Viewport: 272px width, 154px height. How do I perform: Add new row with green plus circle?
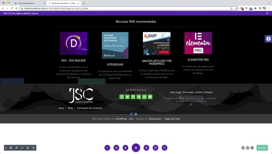(136, 114)
